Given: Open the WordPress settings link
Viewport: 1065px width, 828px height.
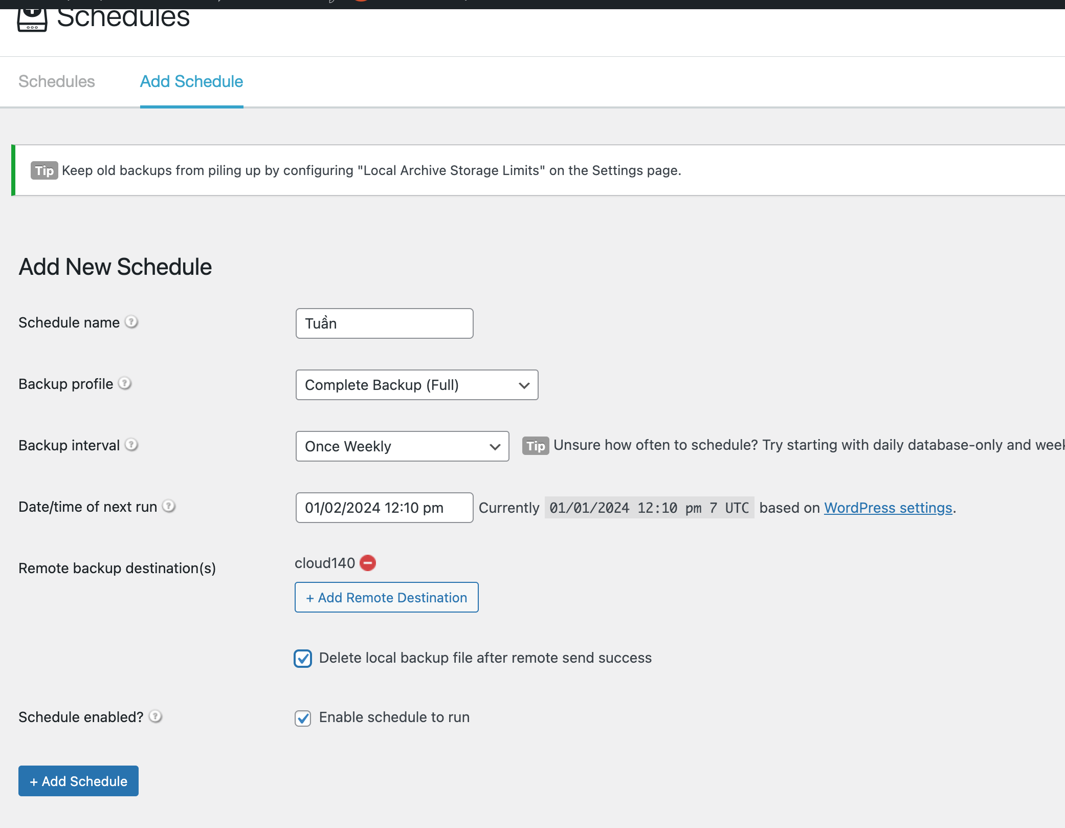Looking at the screenshot, I should click(x=887, y=508).
